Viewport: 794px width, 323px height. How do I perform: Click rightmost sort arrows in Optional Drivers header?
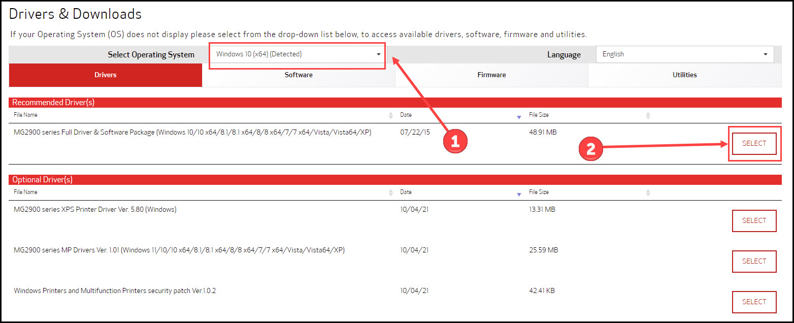[x=648, y=192]
